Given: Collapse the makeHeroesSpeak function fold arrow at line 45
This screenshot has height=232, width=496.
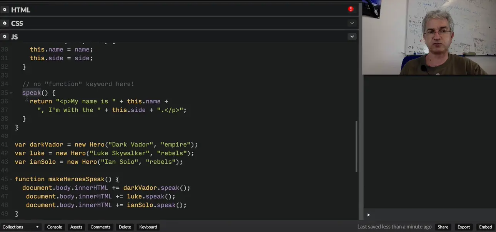Looking at the screenshot, I should tap(11, 179).
